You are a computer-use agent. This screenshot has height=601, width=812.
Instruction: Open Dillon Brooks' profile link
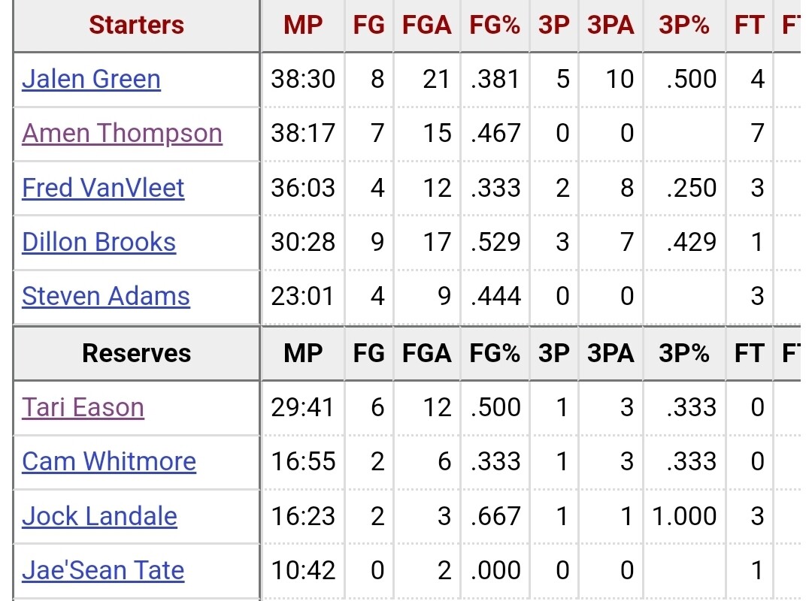[x=99, y=242]
